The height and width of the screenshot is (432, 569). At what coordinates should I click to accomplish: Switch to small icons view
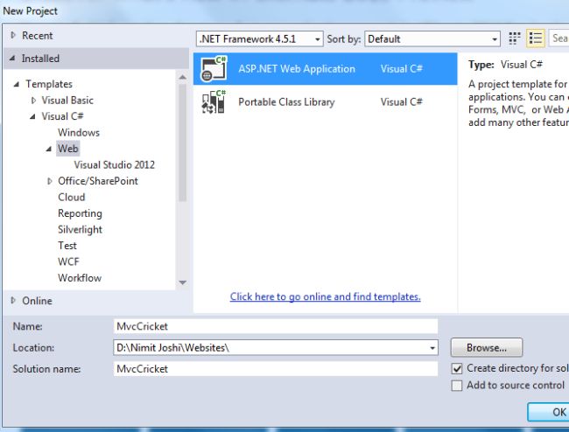click(514, 38)
